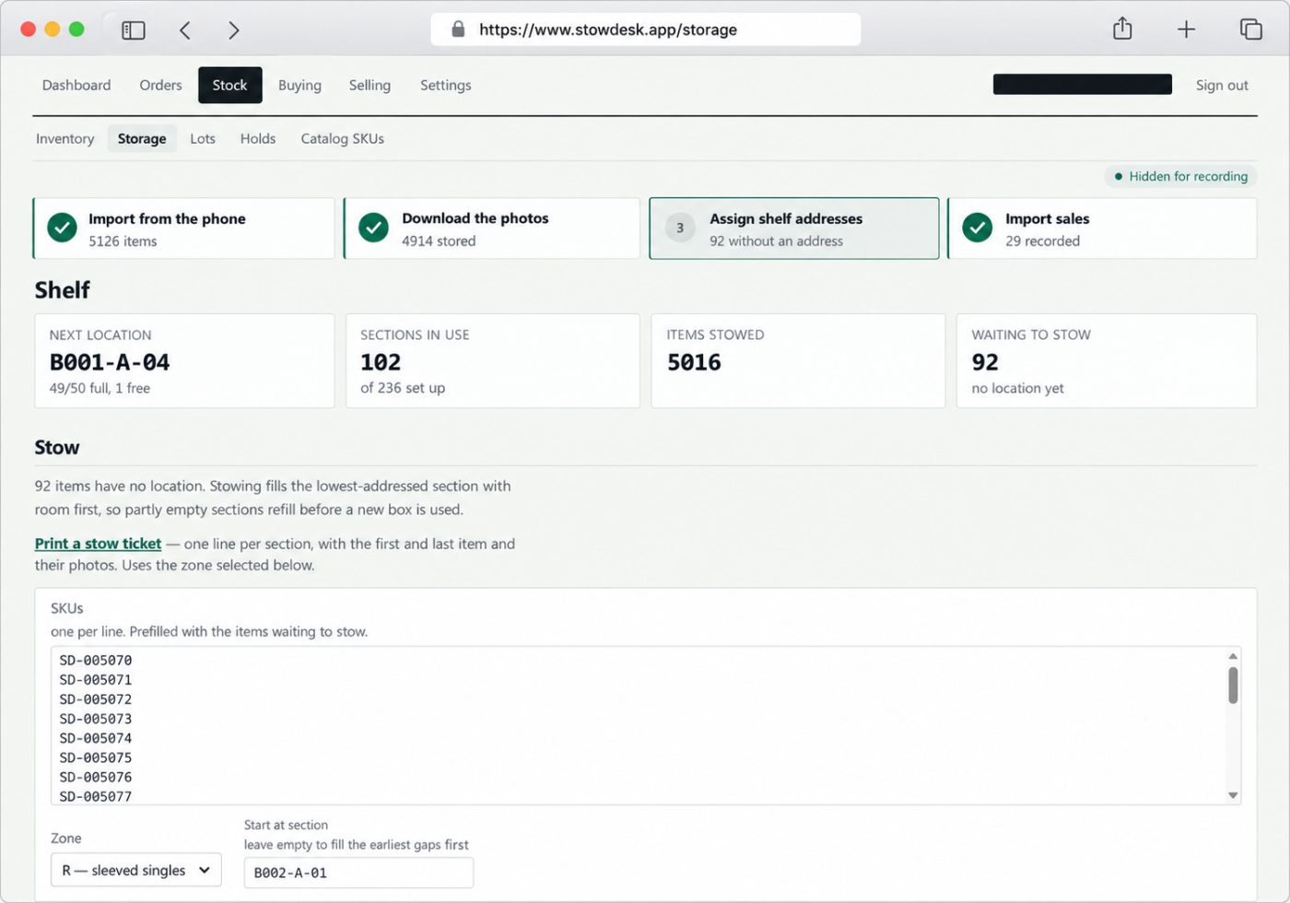Open the Zone dropdown R — sleeved singles

pyautogui.click(x=136, y=870)
